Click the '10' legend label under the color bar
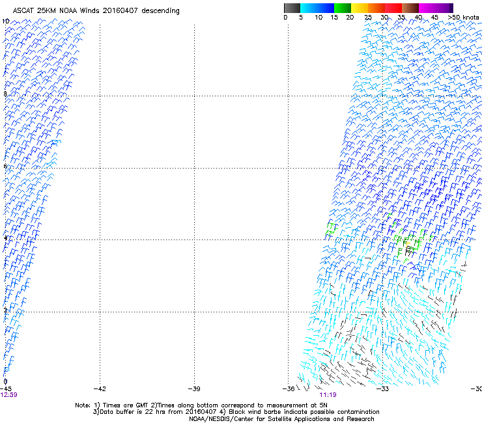 (x=319, y=17)
